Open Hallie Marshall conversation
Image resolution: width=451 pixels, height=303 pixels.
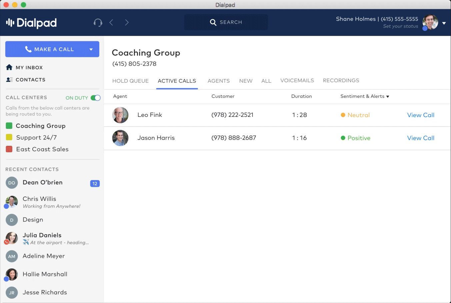[x=45, y=274]
